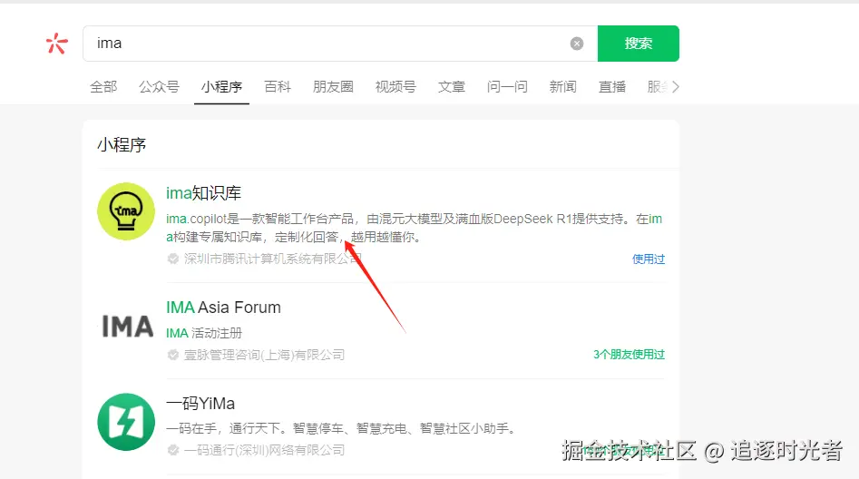Click the ima.copilot description text

tap(415, 228)
